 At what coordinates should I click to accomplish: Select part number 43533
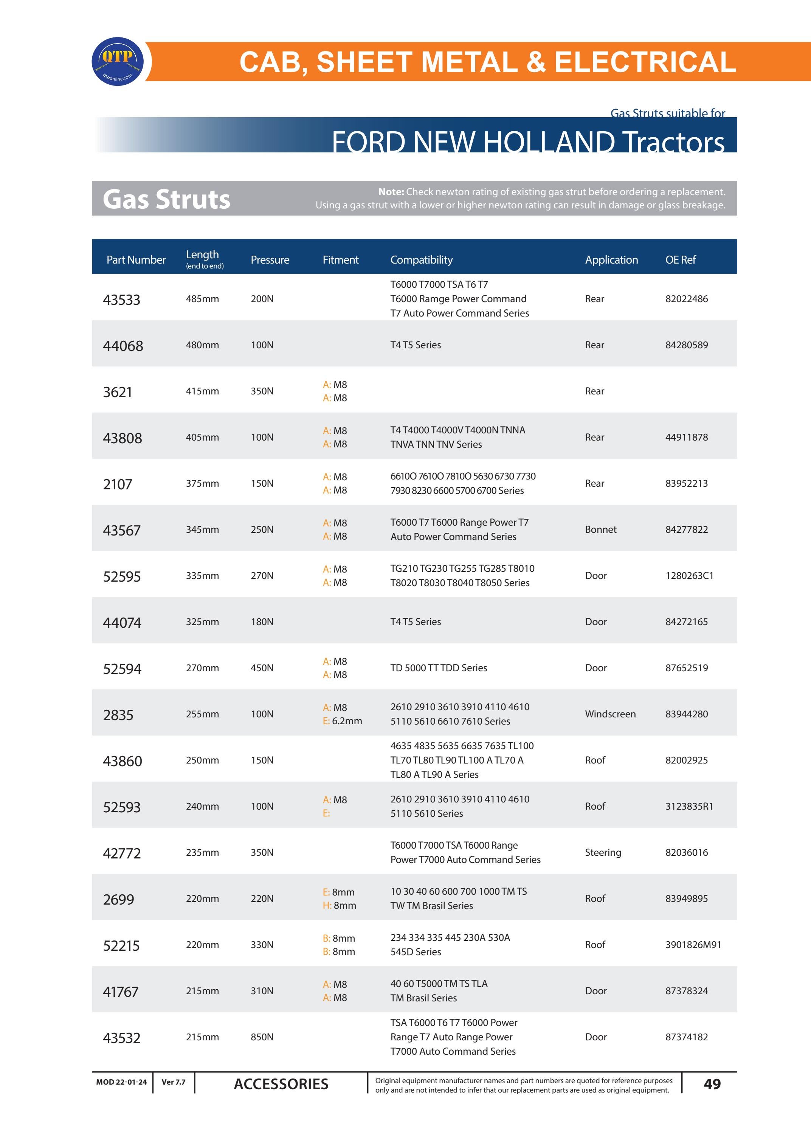pyautogui.click(x=121, y=300)
